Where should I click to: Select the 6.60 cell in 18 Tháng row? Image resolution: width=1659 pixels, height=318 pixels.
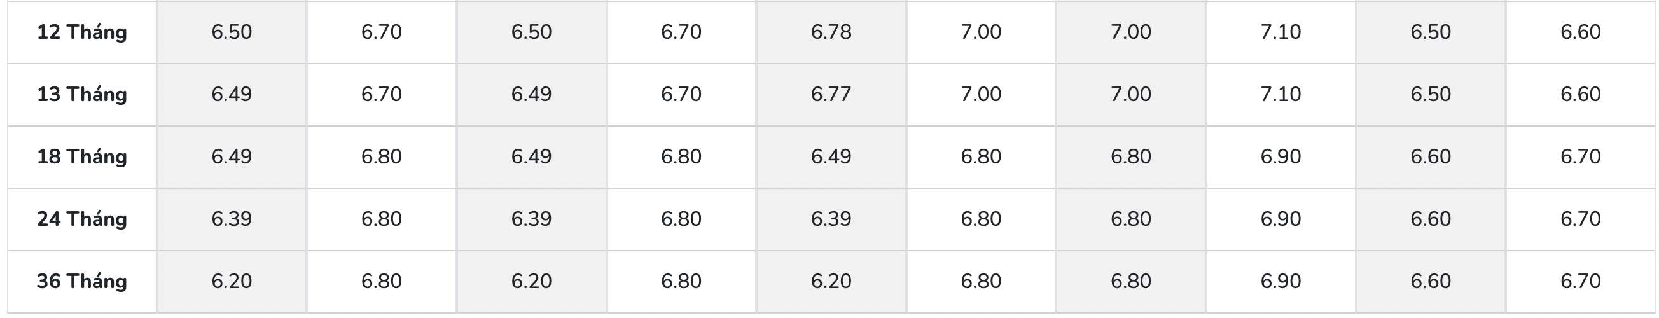[x=1431, y=156]
